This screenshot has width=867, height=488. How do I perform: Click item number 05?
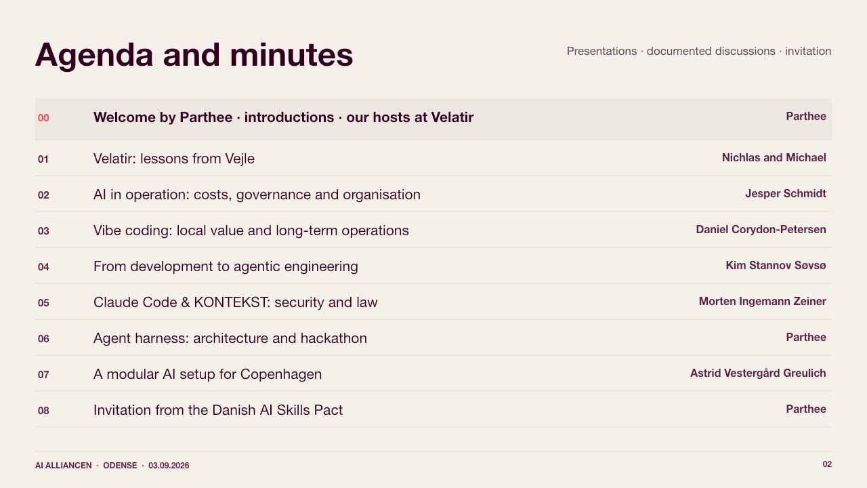43,303
